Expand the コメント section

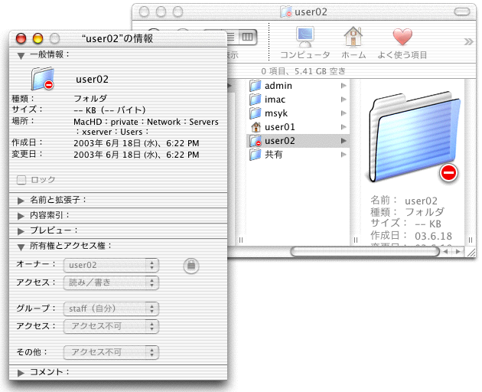click(21, 372)
